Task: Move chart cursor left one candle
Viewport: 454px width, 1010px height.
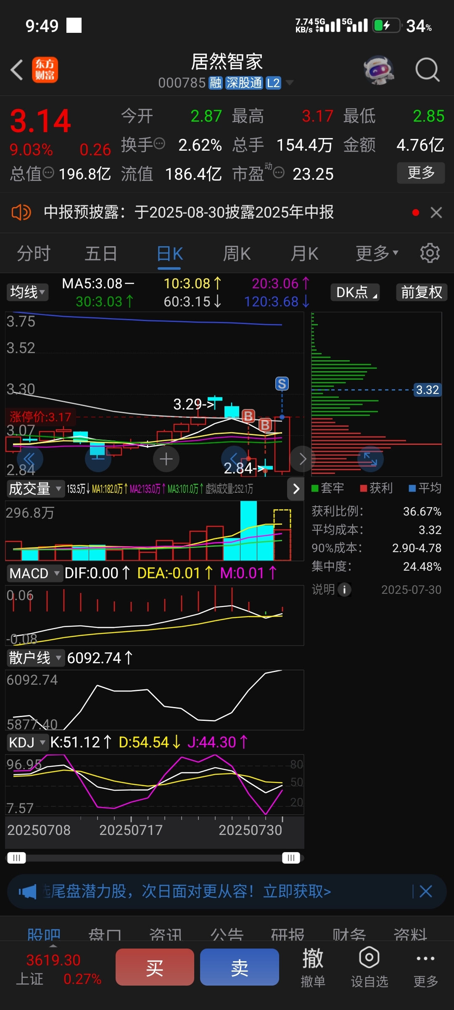Action: [x=234, y=459]
